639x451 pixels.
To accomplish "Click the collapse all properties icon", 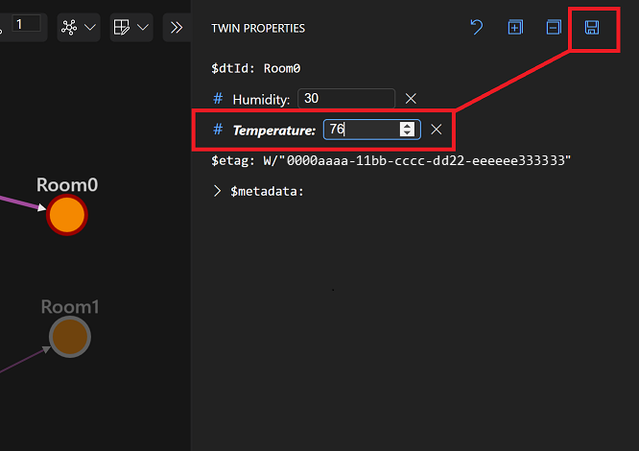I will pos(554,28).
